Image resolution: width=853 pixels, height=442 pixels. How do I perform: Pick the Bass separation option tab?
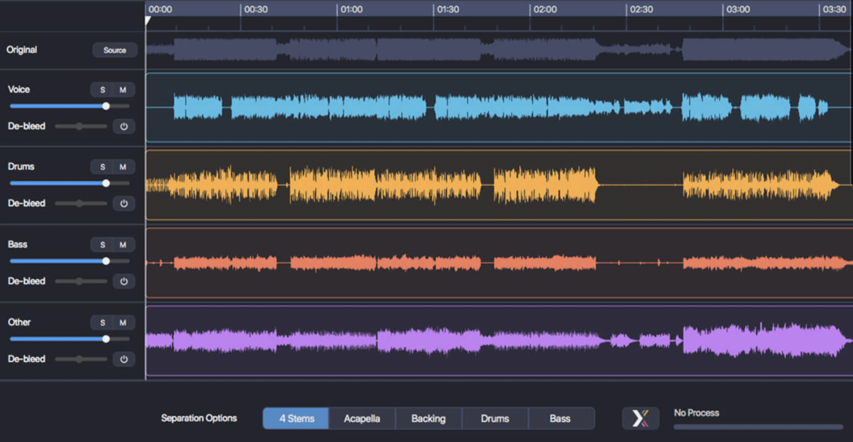point(560,419)
